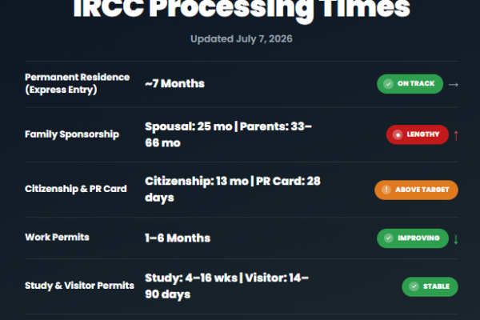Screen dimensions: 480x320
Task: Click the green IMPROVING status badge
Action: [x=413, y=238]
